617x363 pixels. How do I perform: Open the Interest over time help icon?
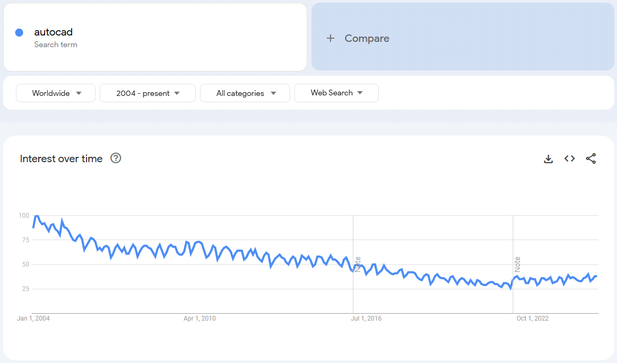[116, 158]
